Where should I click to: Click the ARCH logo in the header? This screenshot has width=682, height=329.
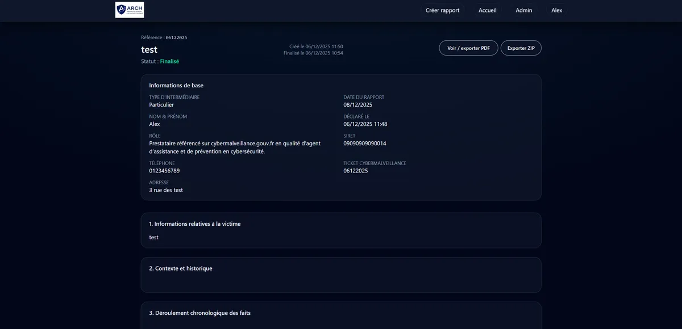pos(130,10)
